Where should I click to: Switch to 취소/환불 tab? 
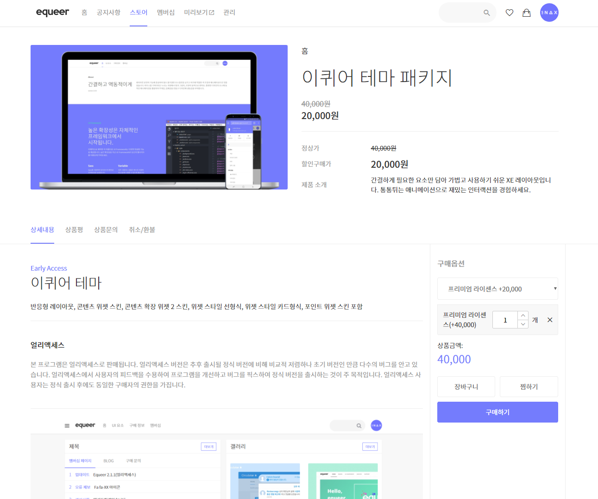pyautogui.click(x=142, y=230)
